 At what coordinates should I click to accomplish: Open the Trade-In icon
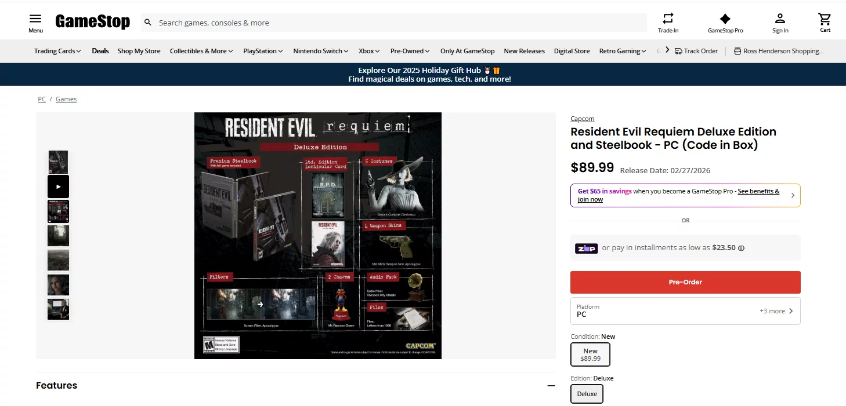coord(668,18)
